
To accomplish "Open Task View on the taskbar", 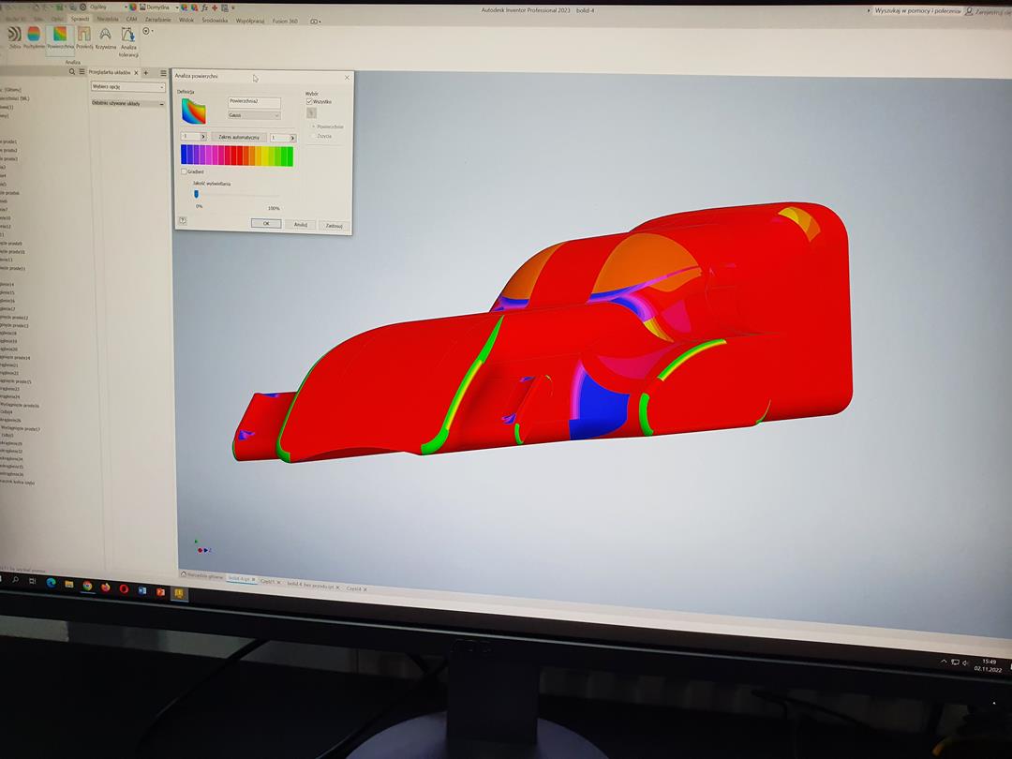I will click(x=32, y=582).
